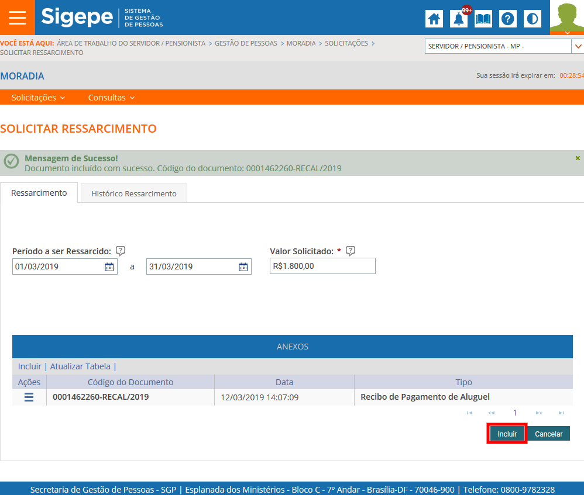
Task: Open actions menu for document 0001462260-RECAL/2019
Action: tap(29, 397)
